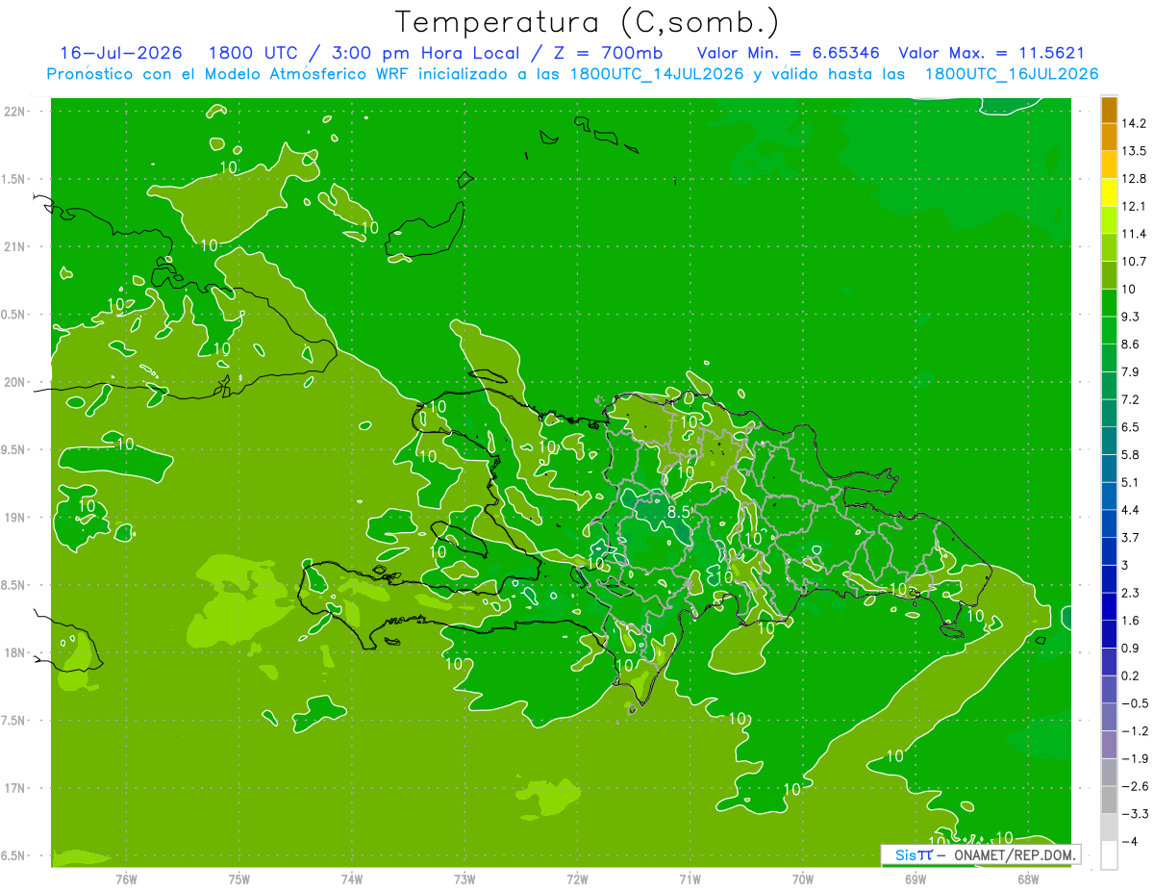The height and width of the screenshot is (892, 1154).
Task: Click the "Valor Min. = 6.65346" readout
Action: tap(788, 53)
